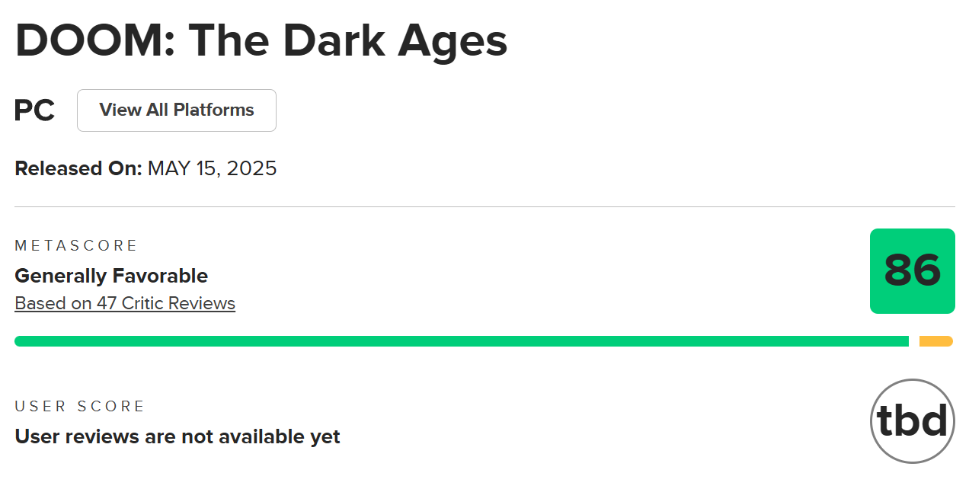969x489 pixels.
Task: Click the Generally Favorable rating text
Action: tap(111, 276)
